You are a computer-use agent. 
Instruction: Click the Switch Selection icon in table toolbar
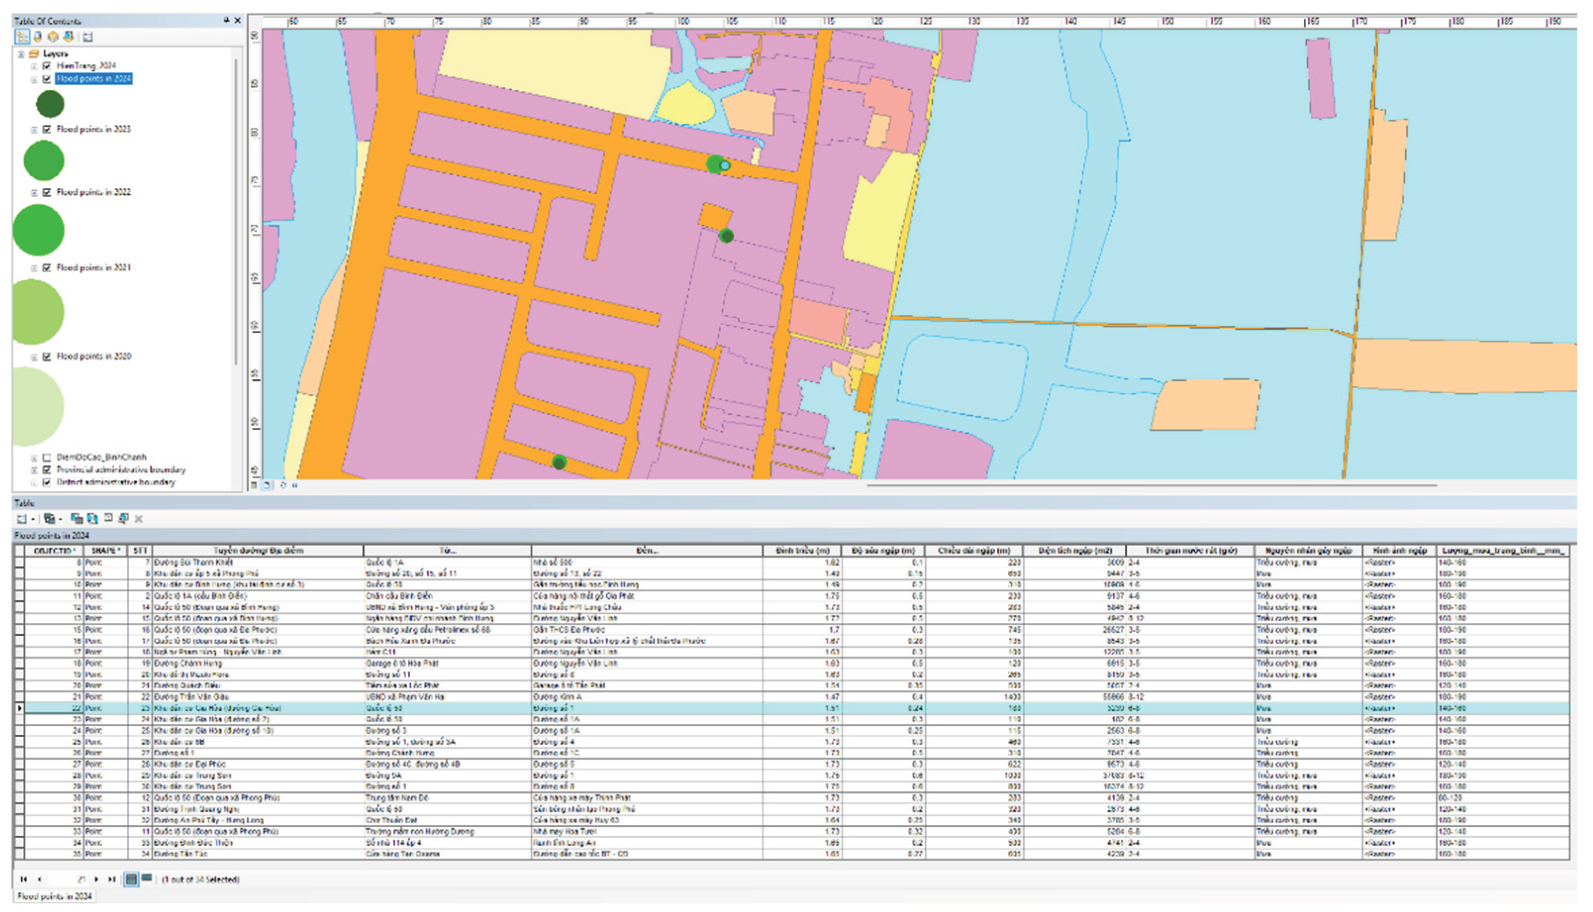tap(93, 519)
